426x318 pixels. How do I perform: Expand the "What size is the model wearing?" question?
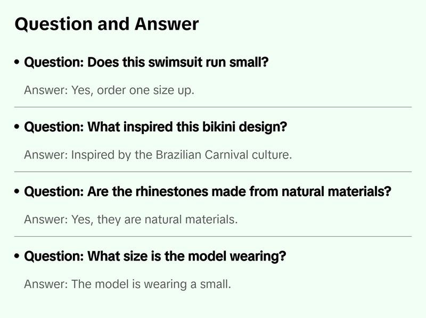pyautogui.click(x=155, y=256)
